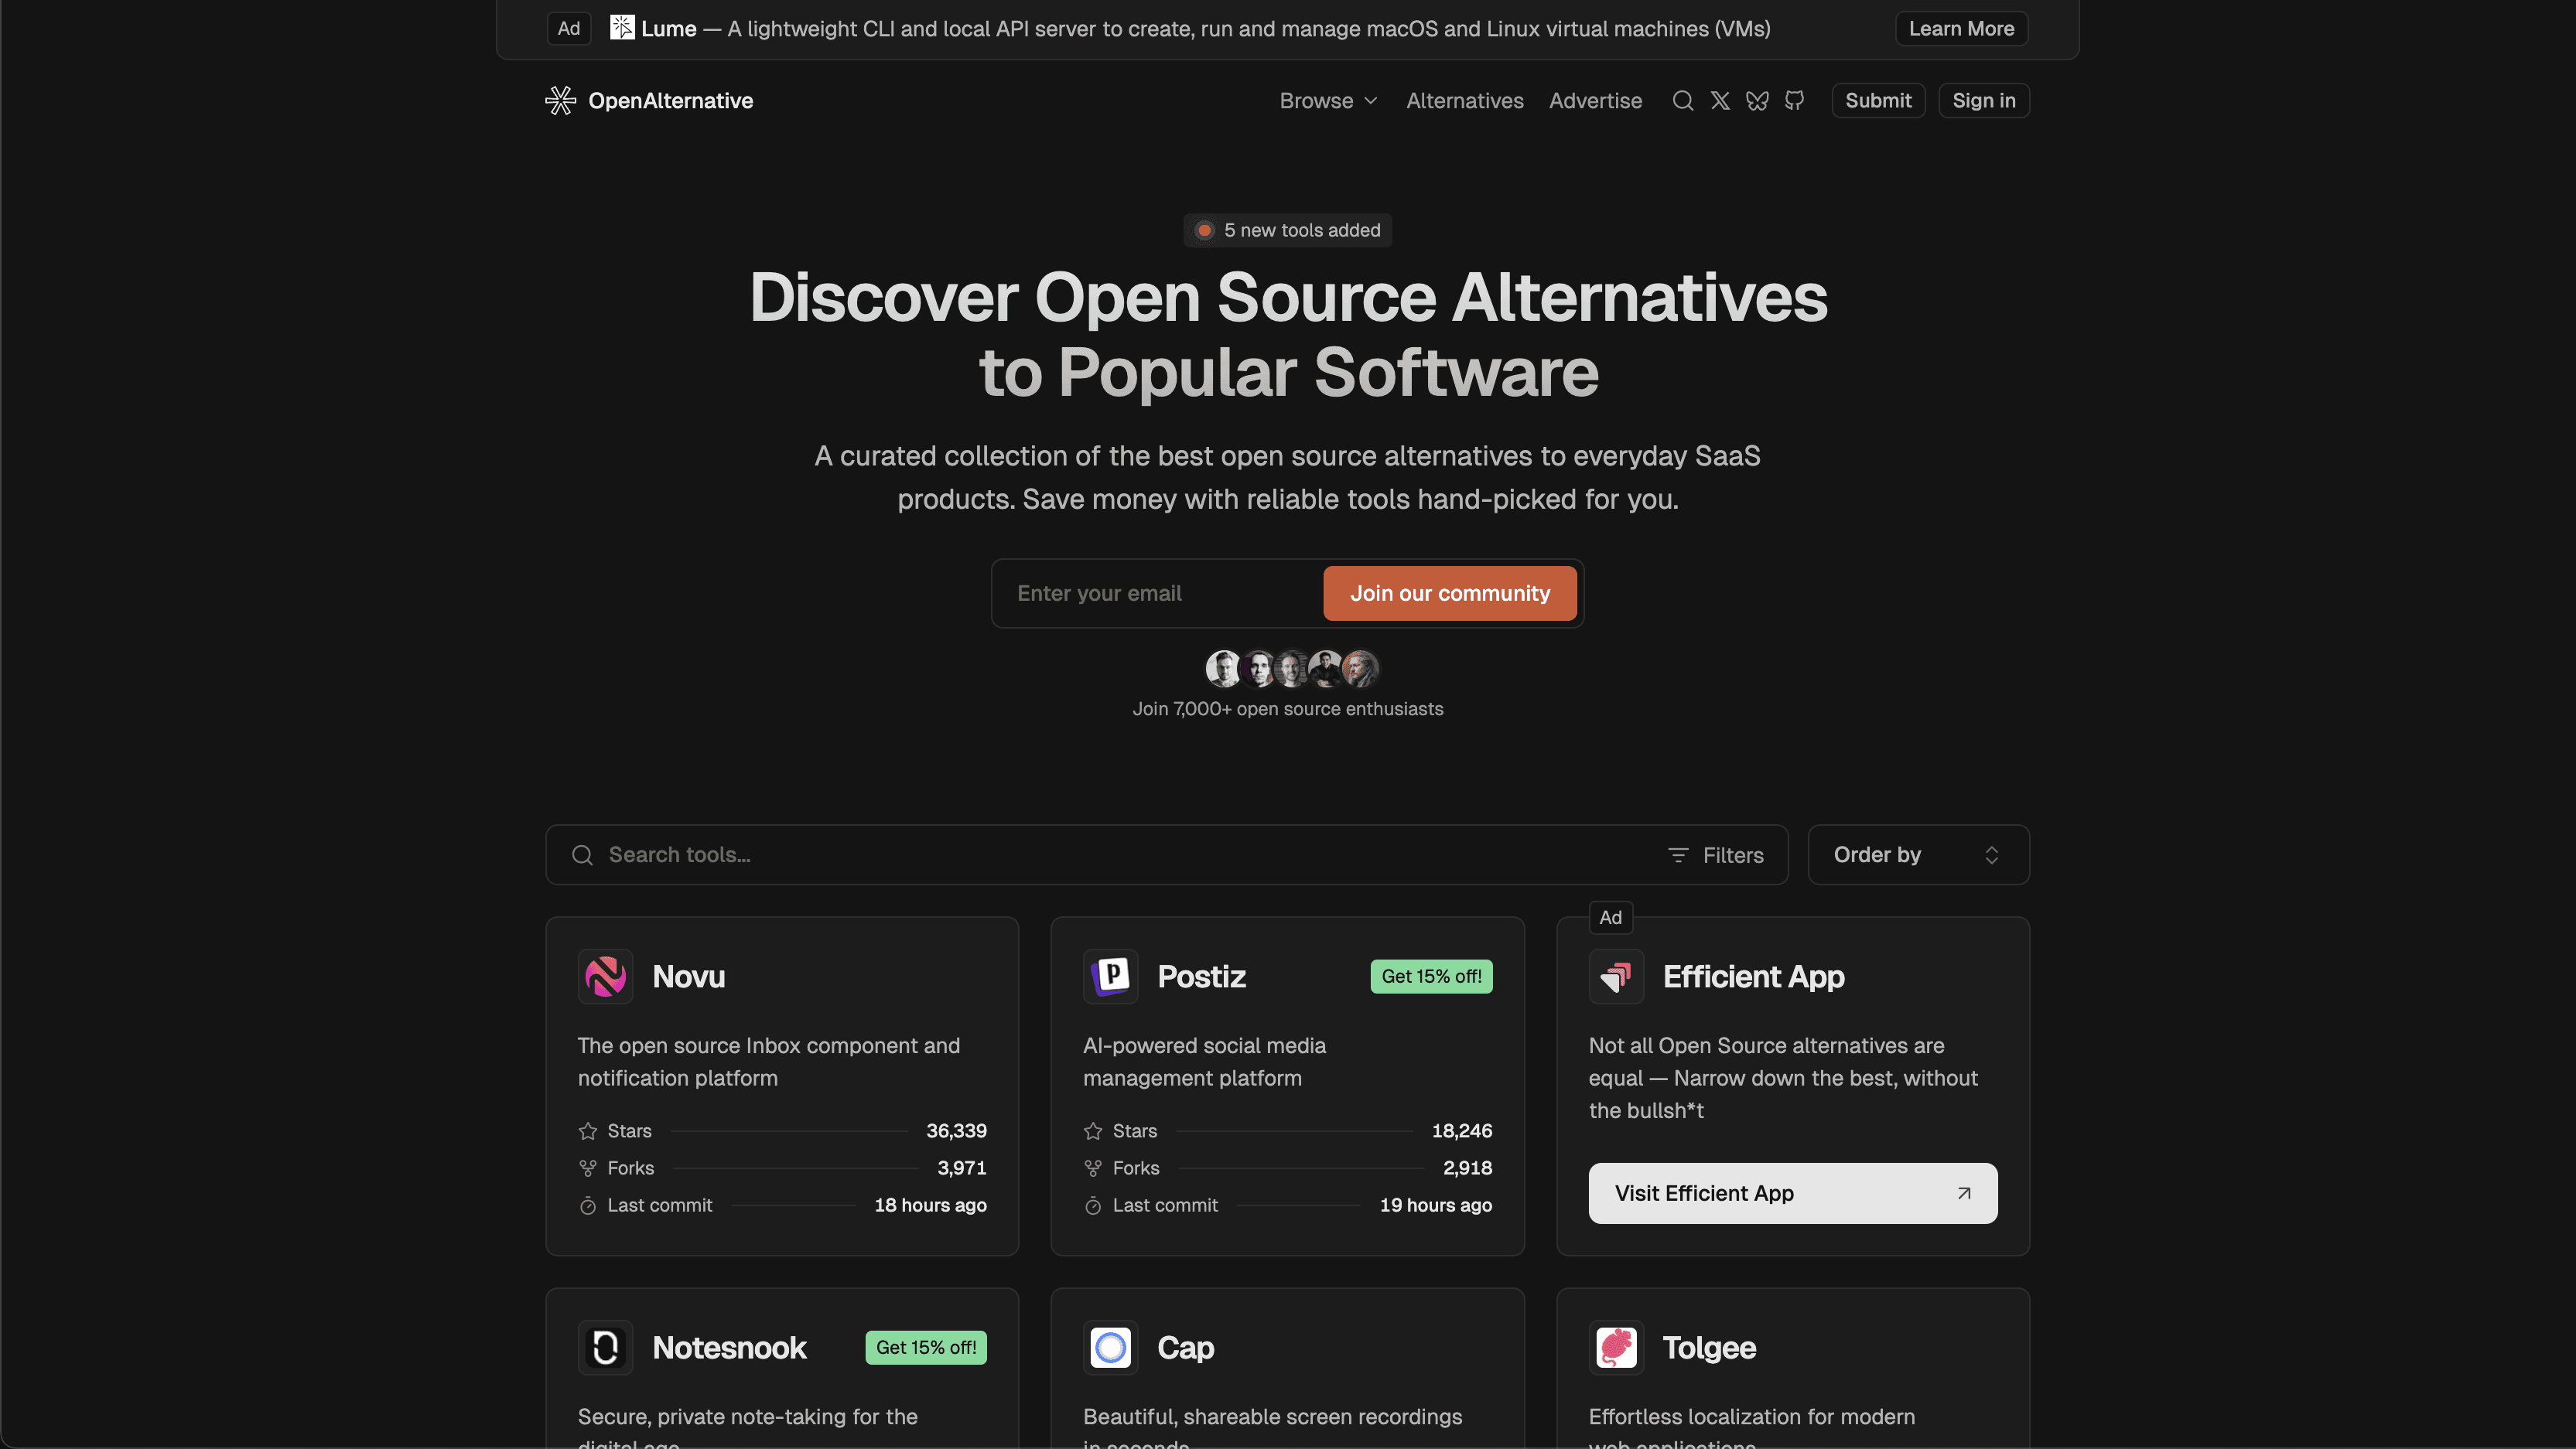Click Novu's forks count 3,971
This screenshot has width=2576, height=1449.
pyautogui.click(x=962, y=1168)
